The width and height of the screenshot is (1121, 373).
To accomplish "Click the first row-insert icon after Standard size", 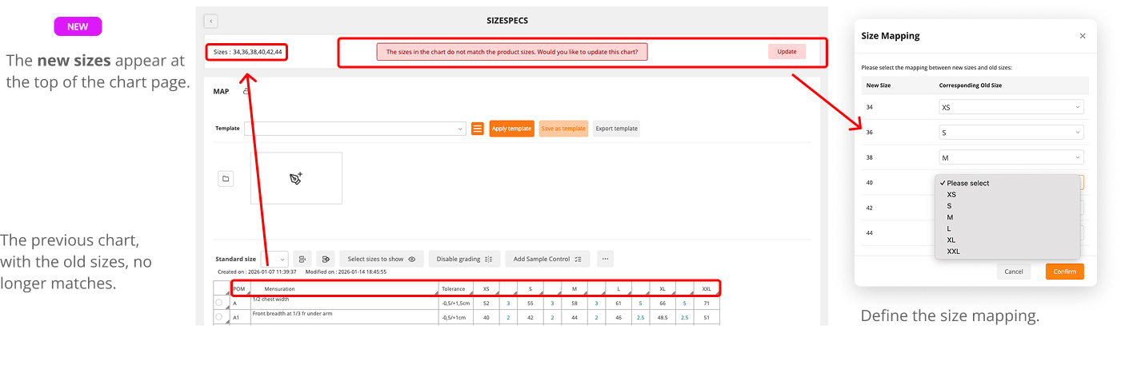I will point(302,259).
